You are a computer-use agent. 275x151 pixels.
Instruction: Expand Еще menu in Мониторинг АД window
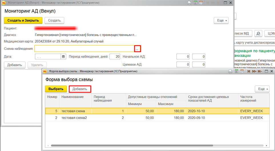click(x=221, y=21)
